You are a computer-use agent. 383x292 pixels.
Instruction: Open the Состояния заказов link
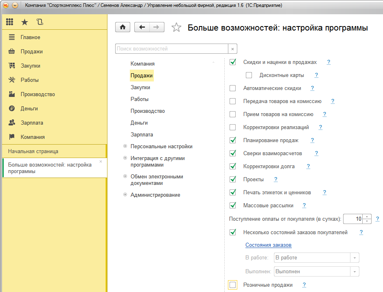click(268, 245)
